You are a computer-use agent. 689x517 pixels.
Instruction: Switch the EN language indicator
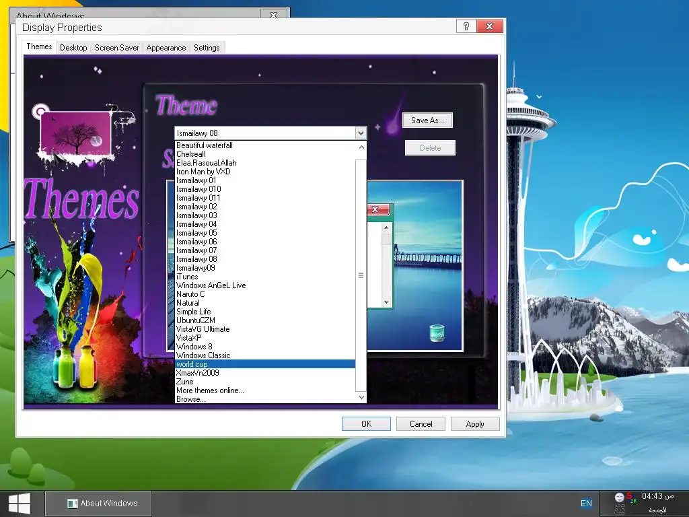[586, 504]
